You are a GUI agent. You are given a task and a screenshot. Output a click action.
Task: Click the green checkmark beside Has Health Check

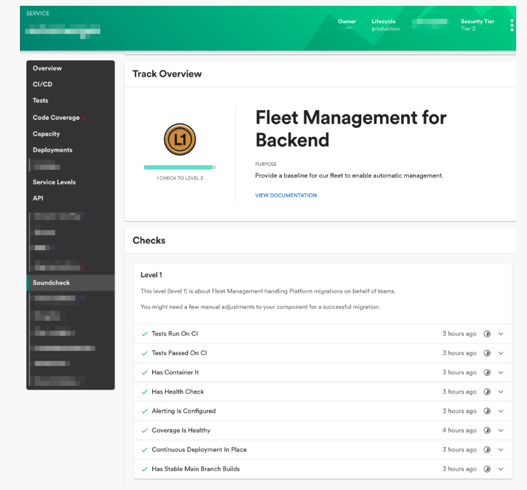click(145, 392)
